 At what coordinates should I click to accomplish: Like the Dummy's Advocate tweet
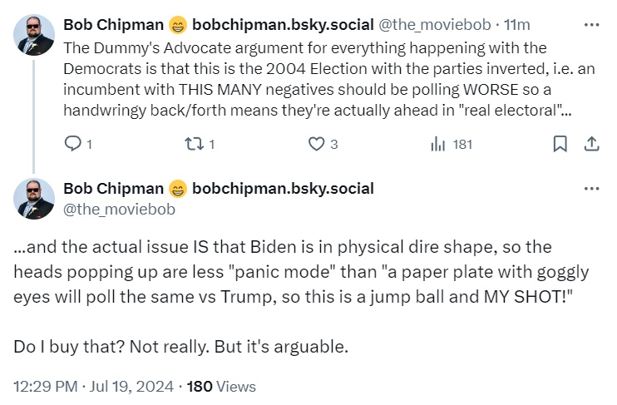click(x=316, y=144)
